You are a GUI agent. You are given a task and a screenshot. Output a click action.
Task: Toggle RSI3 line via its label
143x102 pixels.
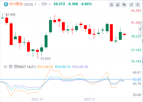[80, 67]
